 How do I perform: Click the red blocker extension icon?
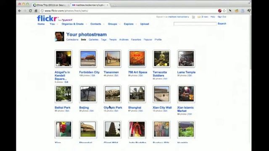click(x=219, y=11)
